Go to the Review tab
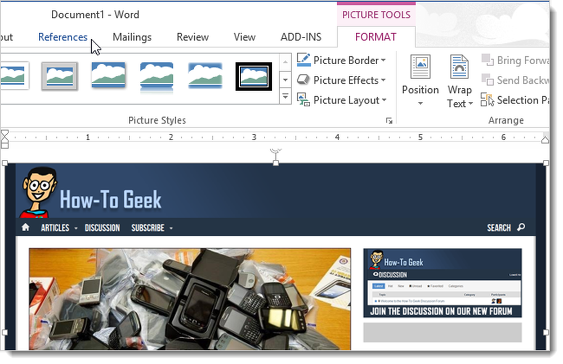Image resolution: width=563 pixels, height=364 pixels. tap(193, 37)
